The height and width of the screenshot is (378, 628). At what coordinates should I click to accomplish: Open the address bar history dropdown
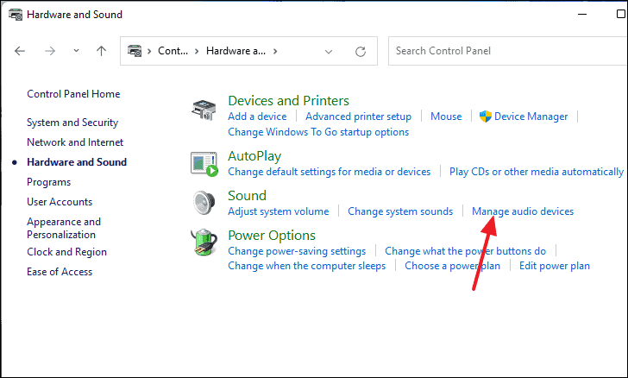coord(329,51)
